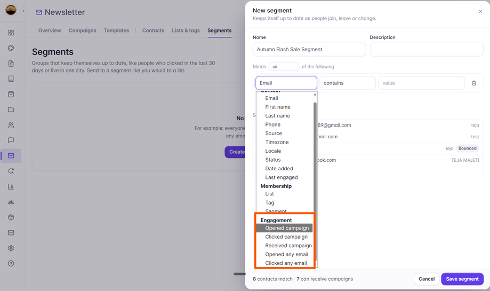
Task: Choose Date added in field list
Action: (284, 168)
